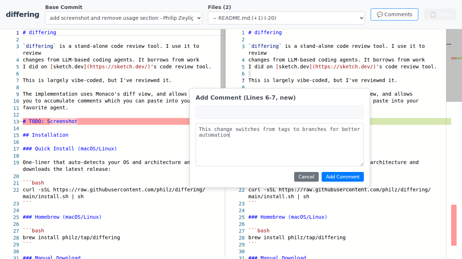The image size is (462, 259).
Task: Click '# differing' heading in right pane
Action: (265, 32)
